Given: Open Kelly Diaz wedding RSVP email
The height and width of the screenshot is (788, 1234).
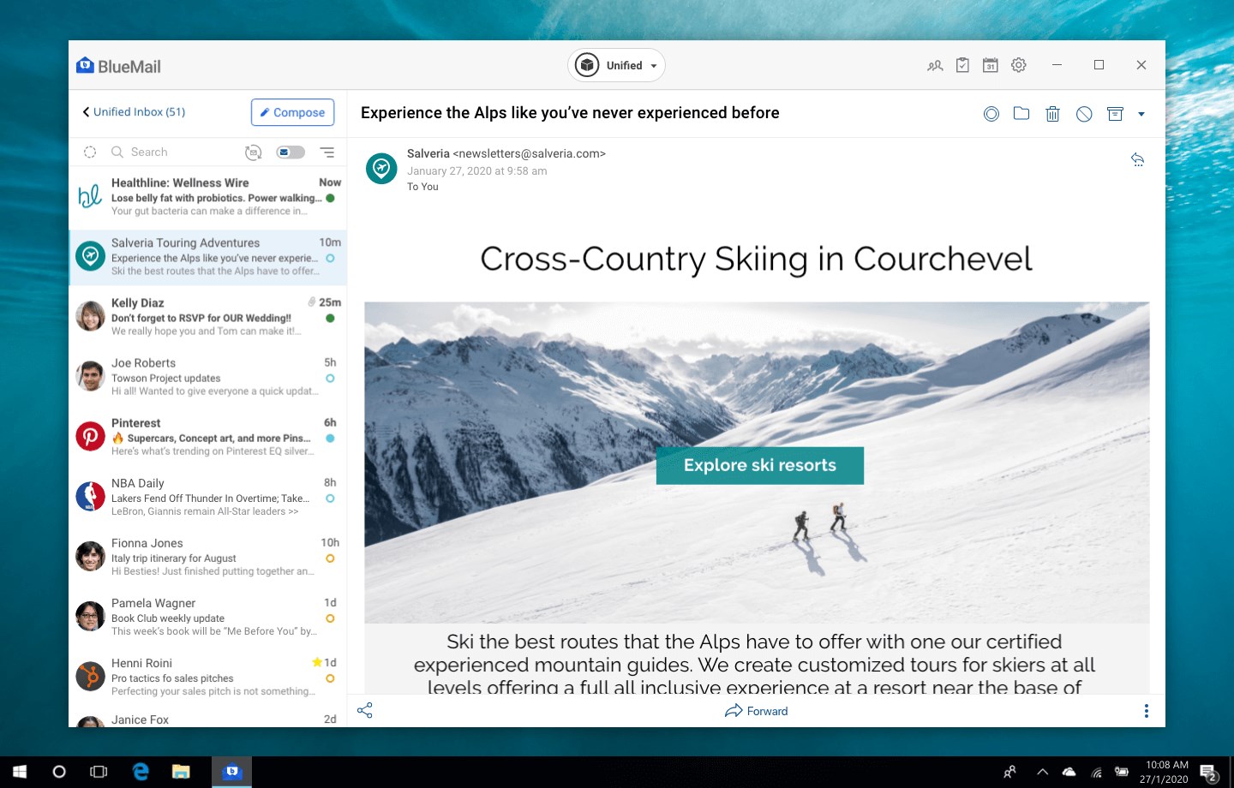Looking at the screenshot, I should tap(207, 317).
